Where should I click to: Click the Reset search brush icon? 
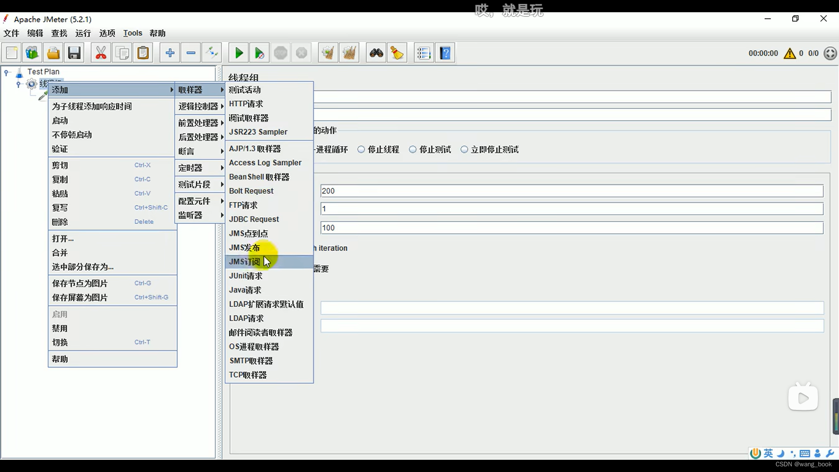click(x=397, y=53)
